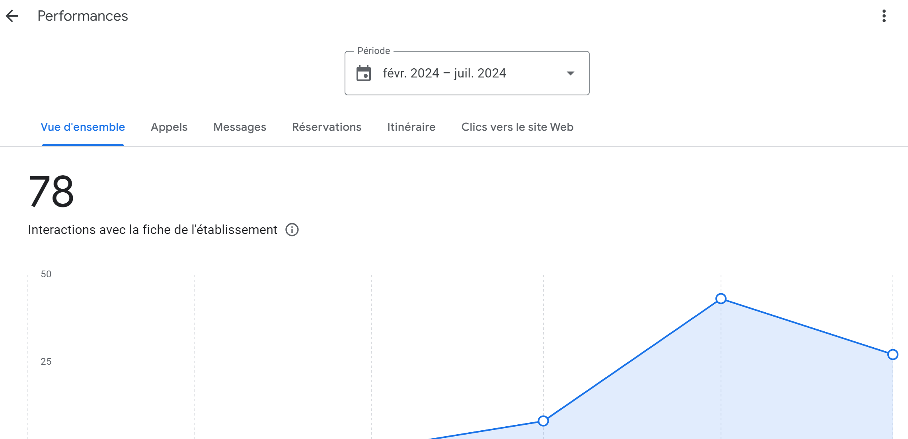Click the Interactions avec la fiche de l'établissement label
Screen dimensions: 908x439
(152, 230)
